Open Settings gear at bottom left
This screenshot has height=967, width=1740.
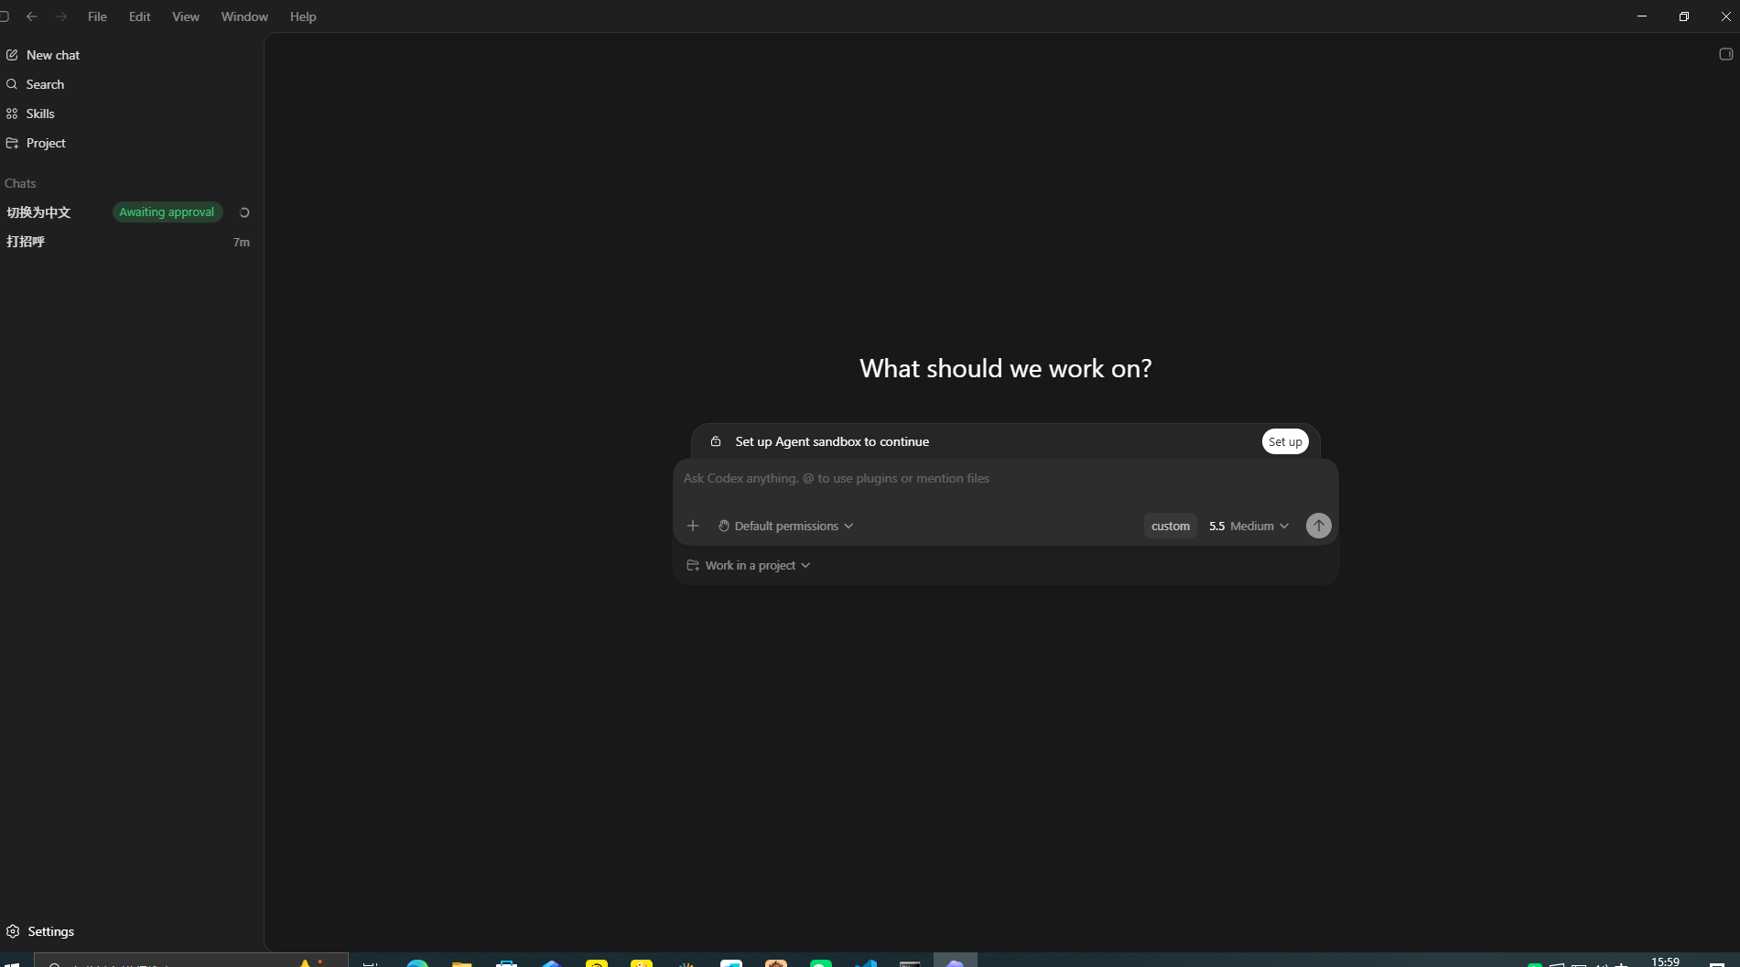coord(40,931)
